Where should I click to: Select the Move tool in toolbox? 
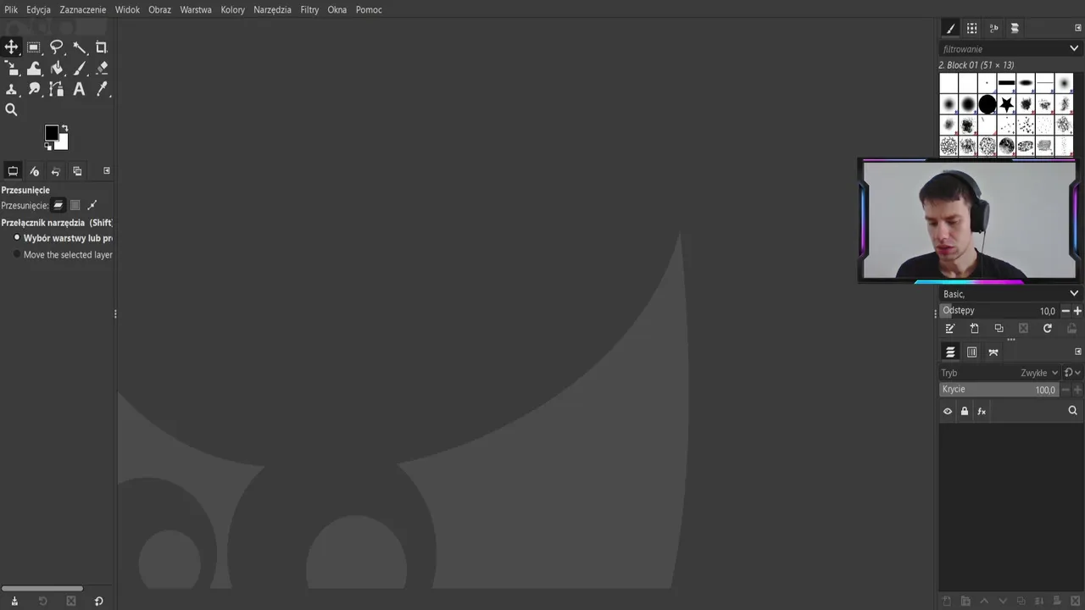(12, 47)
